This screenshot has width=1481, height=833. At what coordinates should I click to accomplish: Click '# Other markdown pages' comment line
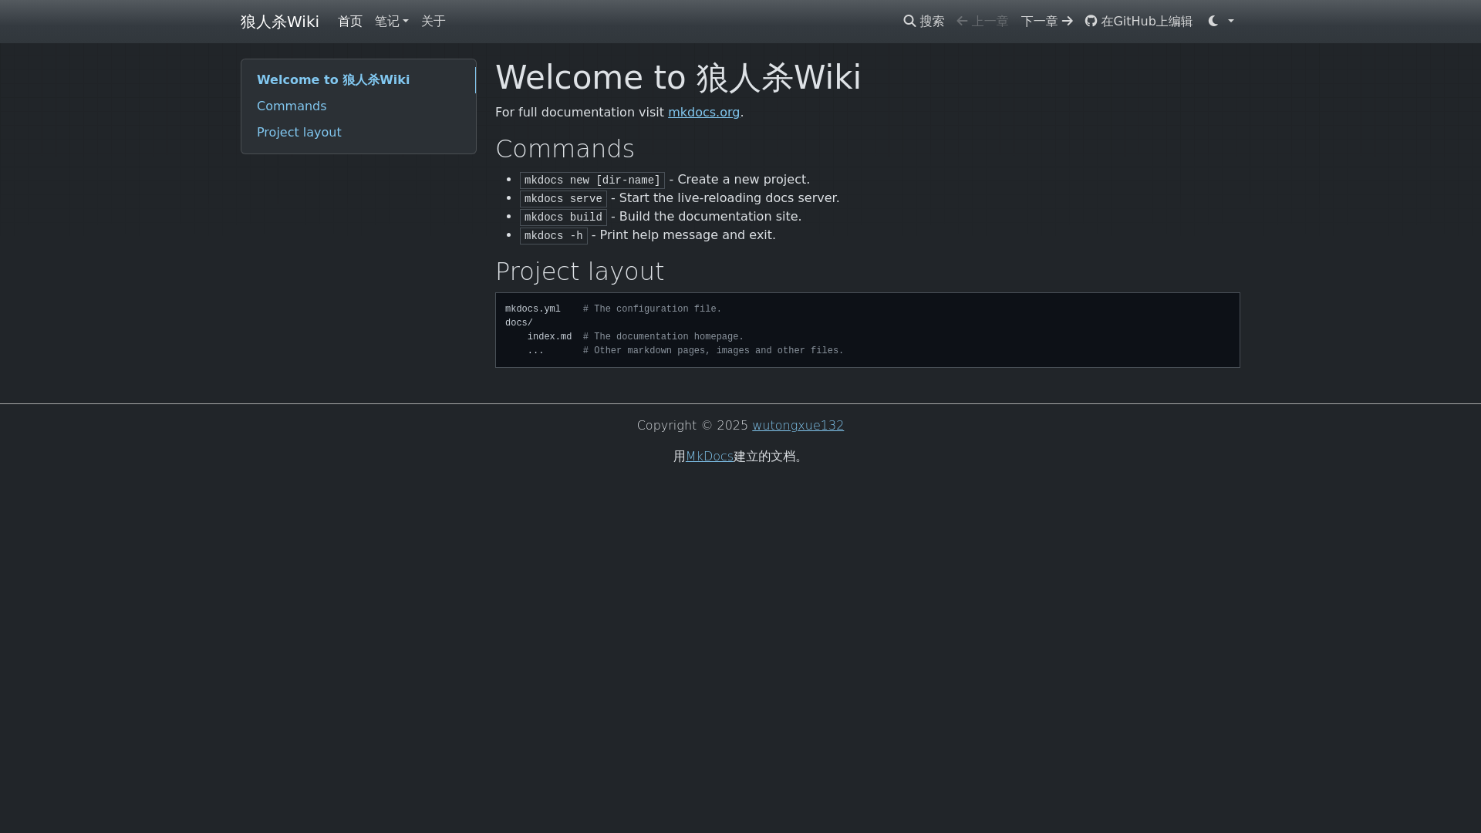[714, 351]
